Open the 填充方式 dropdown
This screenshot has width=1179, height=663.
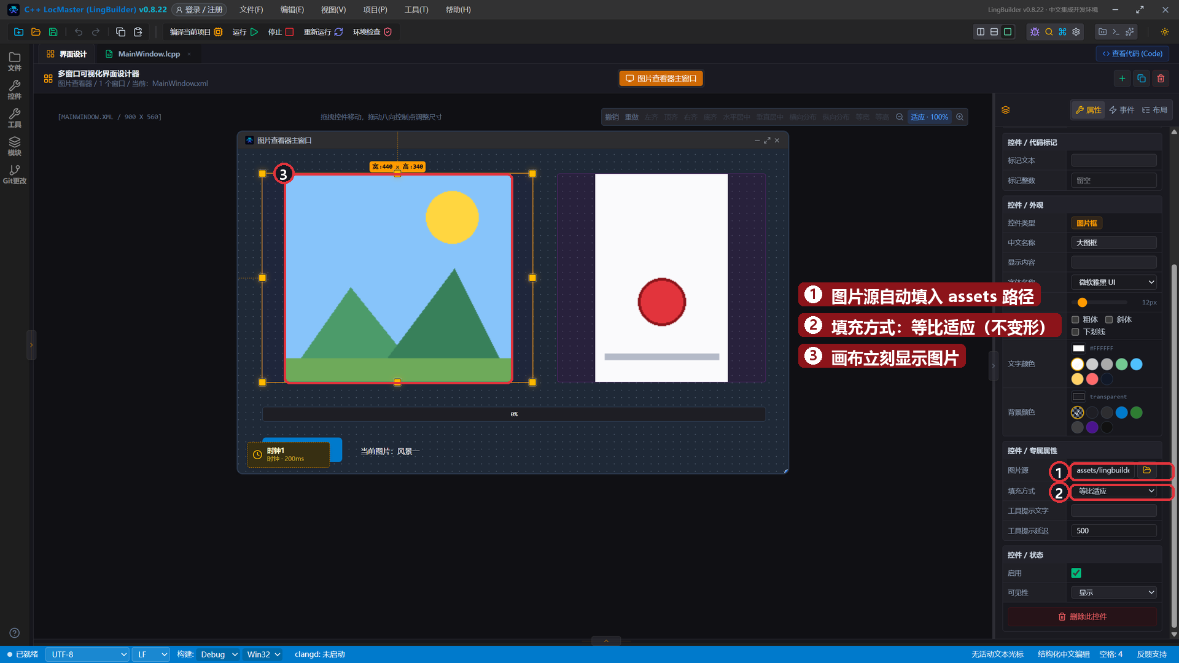(1114, 491)
